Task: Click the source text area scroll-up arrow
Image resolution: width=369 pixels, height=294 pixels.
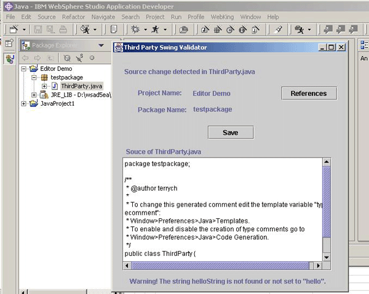Action: (x=327, y=162)
